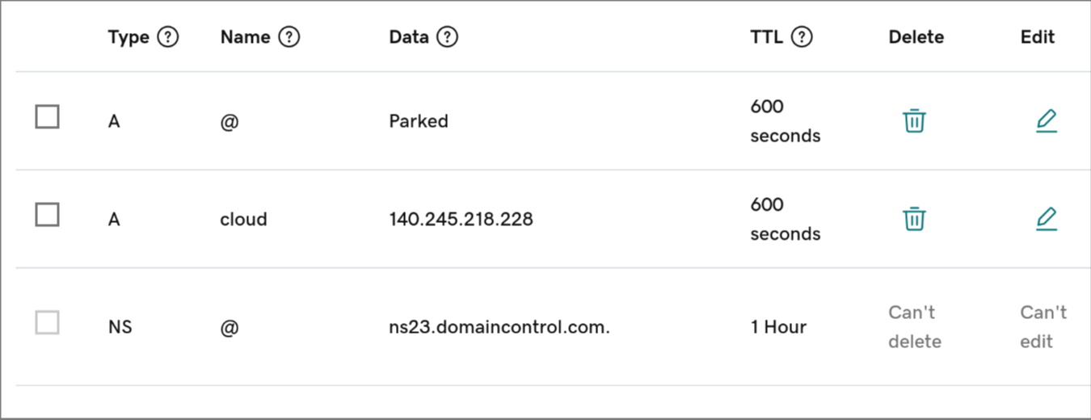Open help icon next to Name
1091x420 pixels.
289,37
